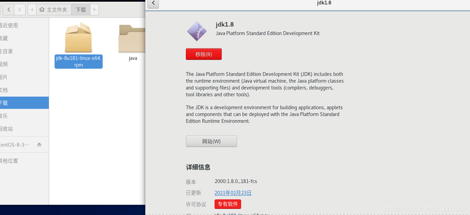
Task: Select 下载 in the sidebar
Action: [x=24, y=103]
